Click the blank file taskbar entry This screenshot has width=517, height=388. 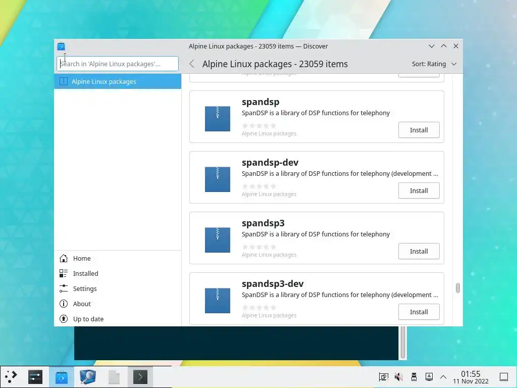(x=114, y=377)
